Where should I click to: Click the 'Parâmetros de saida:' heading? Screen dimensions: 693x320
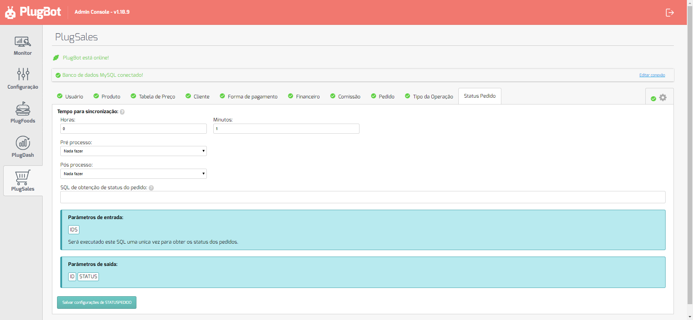pyautogui.click(x=93, y=264)
